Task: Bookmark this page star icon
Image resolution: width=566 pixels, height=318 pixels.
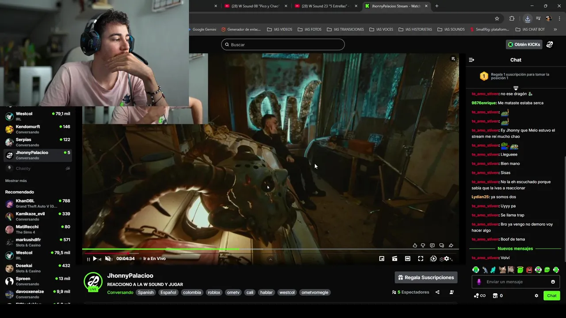Action: tap(497, 19)
